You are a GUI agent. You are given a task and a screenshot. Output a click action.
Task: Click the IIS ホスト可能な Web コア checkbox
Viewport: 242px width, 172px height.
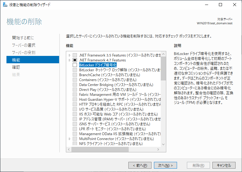(x=75, y=114)
